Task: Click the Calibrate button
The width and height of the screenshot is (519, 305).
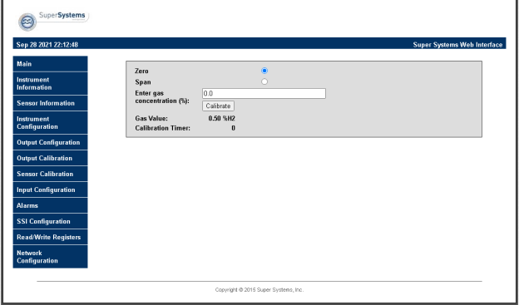Action: [x=218, y=106]
